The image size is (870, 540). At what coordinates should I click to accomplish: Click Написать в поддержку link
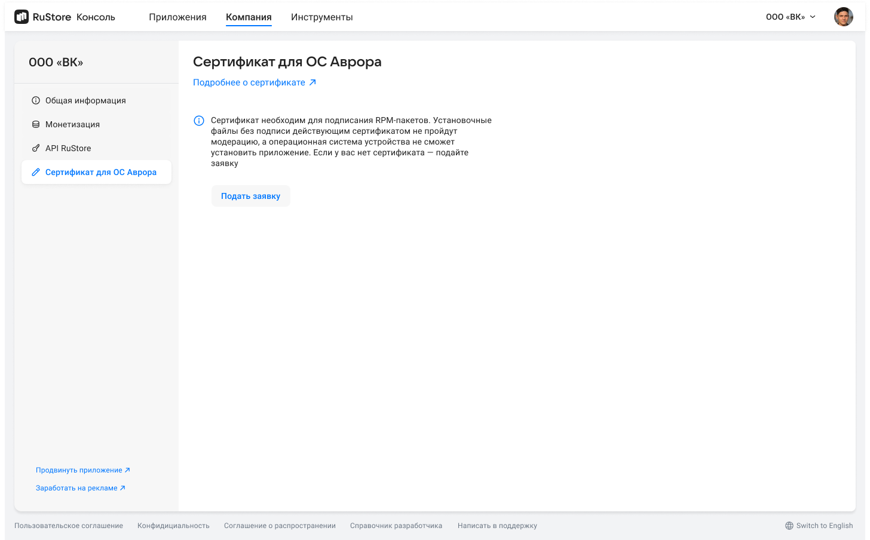[x=497, y=526]
